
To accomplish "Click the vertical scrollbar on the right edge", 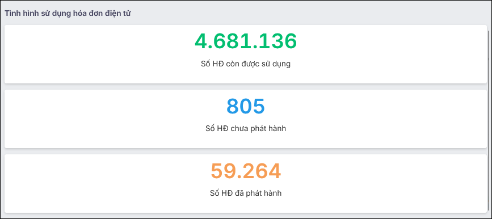I will tap(488, 121).
